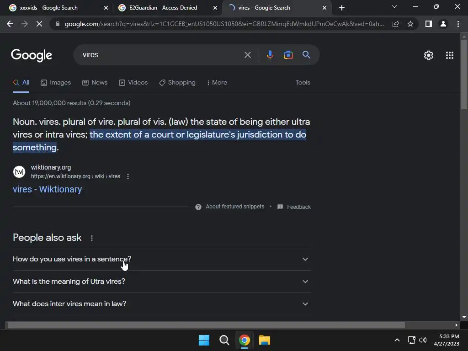Open the tab search dropdown arrow

click(394, 6)
